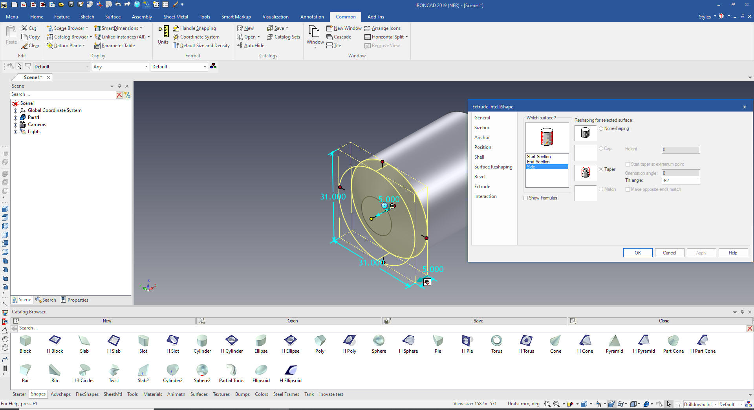
Task: Click the Units icon in ribbon
Action: [163, 35]
